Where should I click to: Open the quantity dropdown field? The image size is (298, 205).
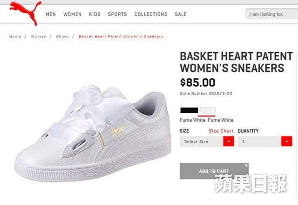[265, 142]
